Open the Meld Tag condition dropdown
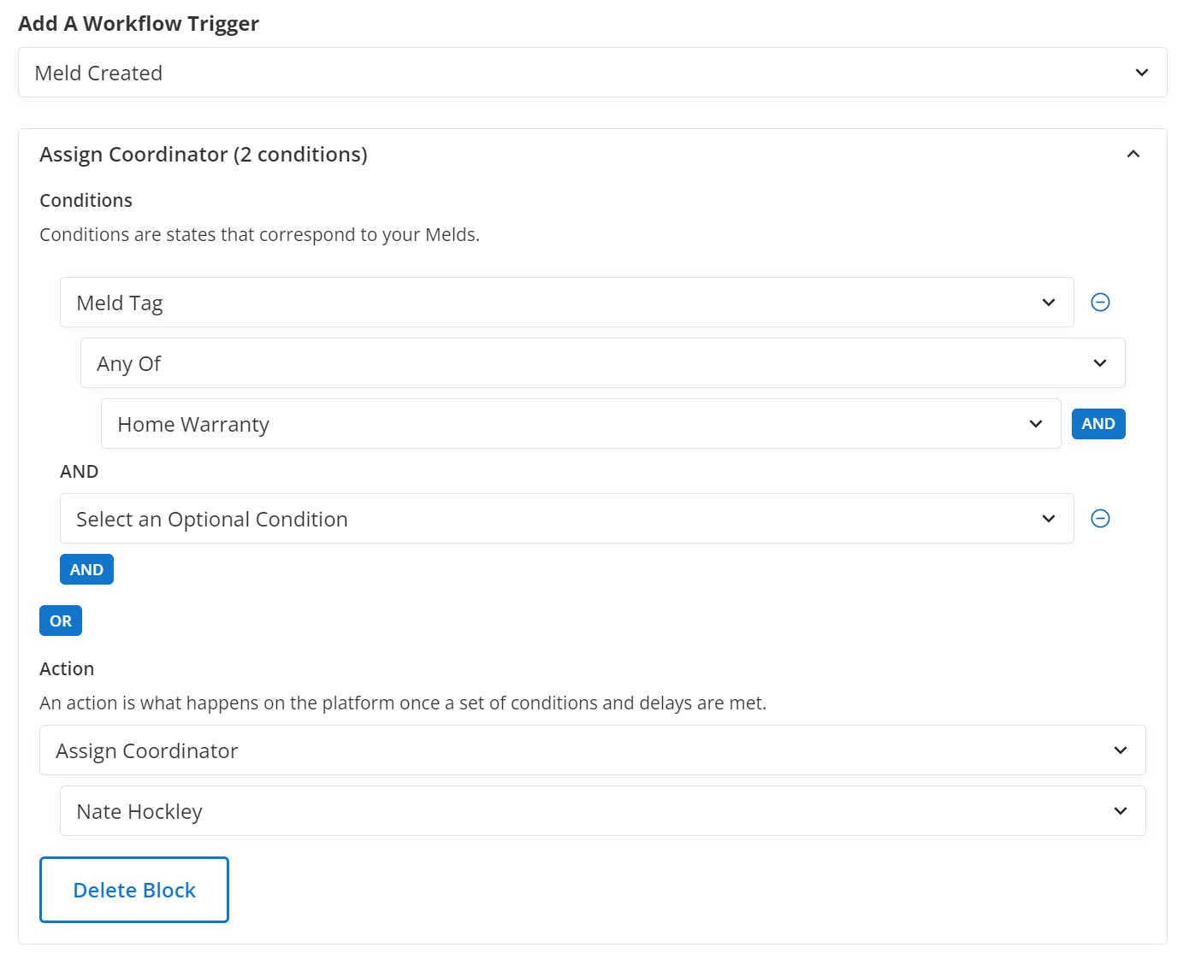This screenshot has height=959, width=1189. point(566,303)
